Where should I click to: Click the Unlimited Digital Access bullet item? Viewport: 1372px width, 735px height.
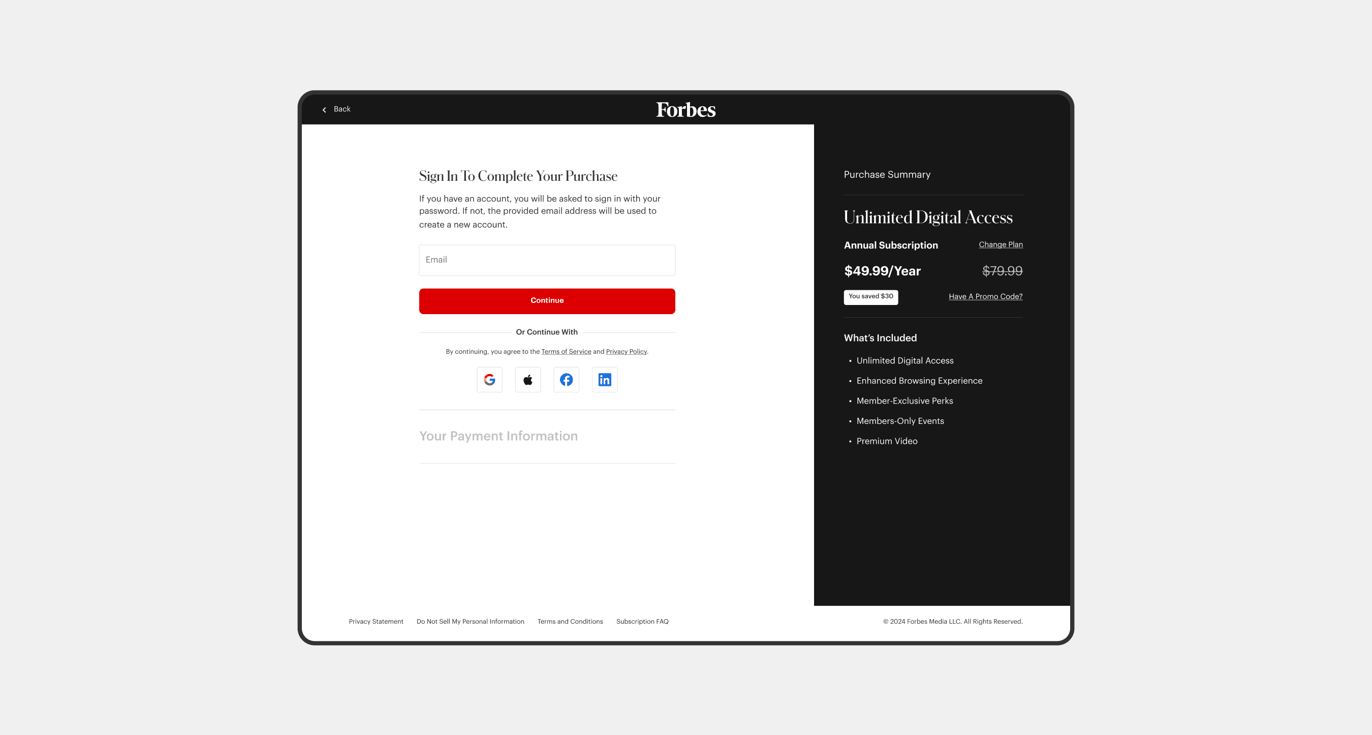(x=905, y=360)
